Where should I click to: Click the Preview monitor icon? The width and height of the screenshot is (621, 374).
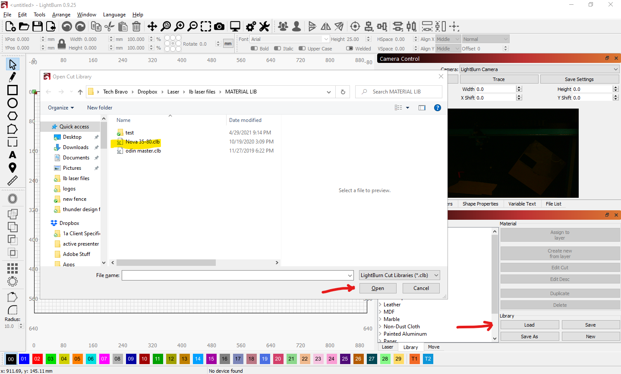(235, 27)
